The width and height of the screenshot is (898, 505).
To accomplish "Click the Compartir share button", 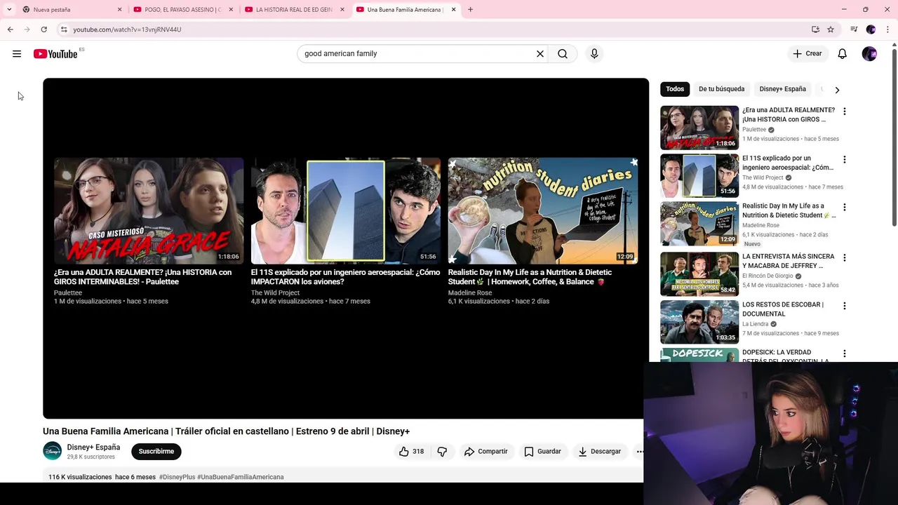I will click(x=485, y=452).
